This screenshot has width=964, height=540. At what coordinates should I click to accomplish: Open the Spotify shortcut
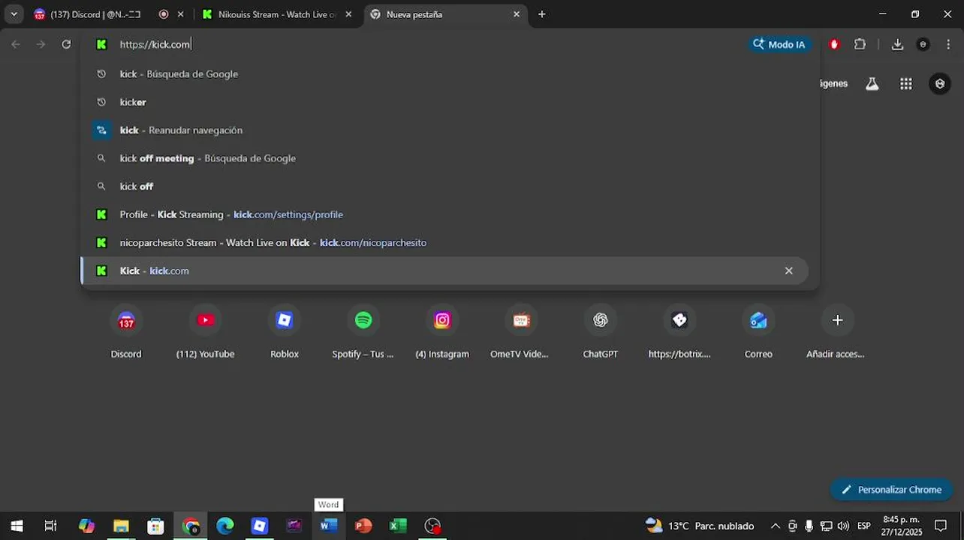[x=363, y=332]
